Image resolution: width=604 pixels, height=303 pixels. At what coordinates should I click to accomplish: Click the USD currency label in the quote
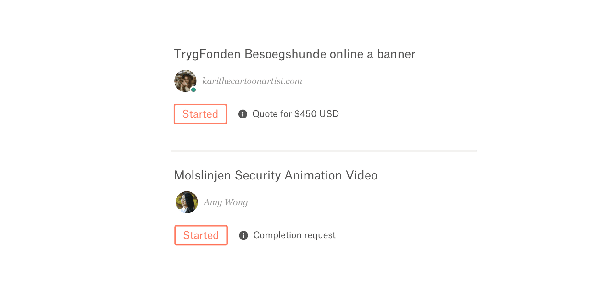[x=329, y=114]
